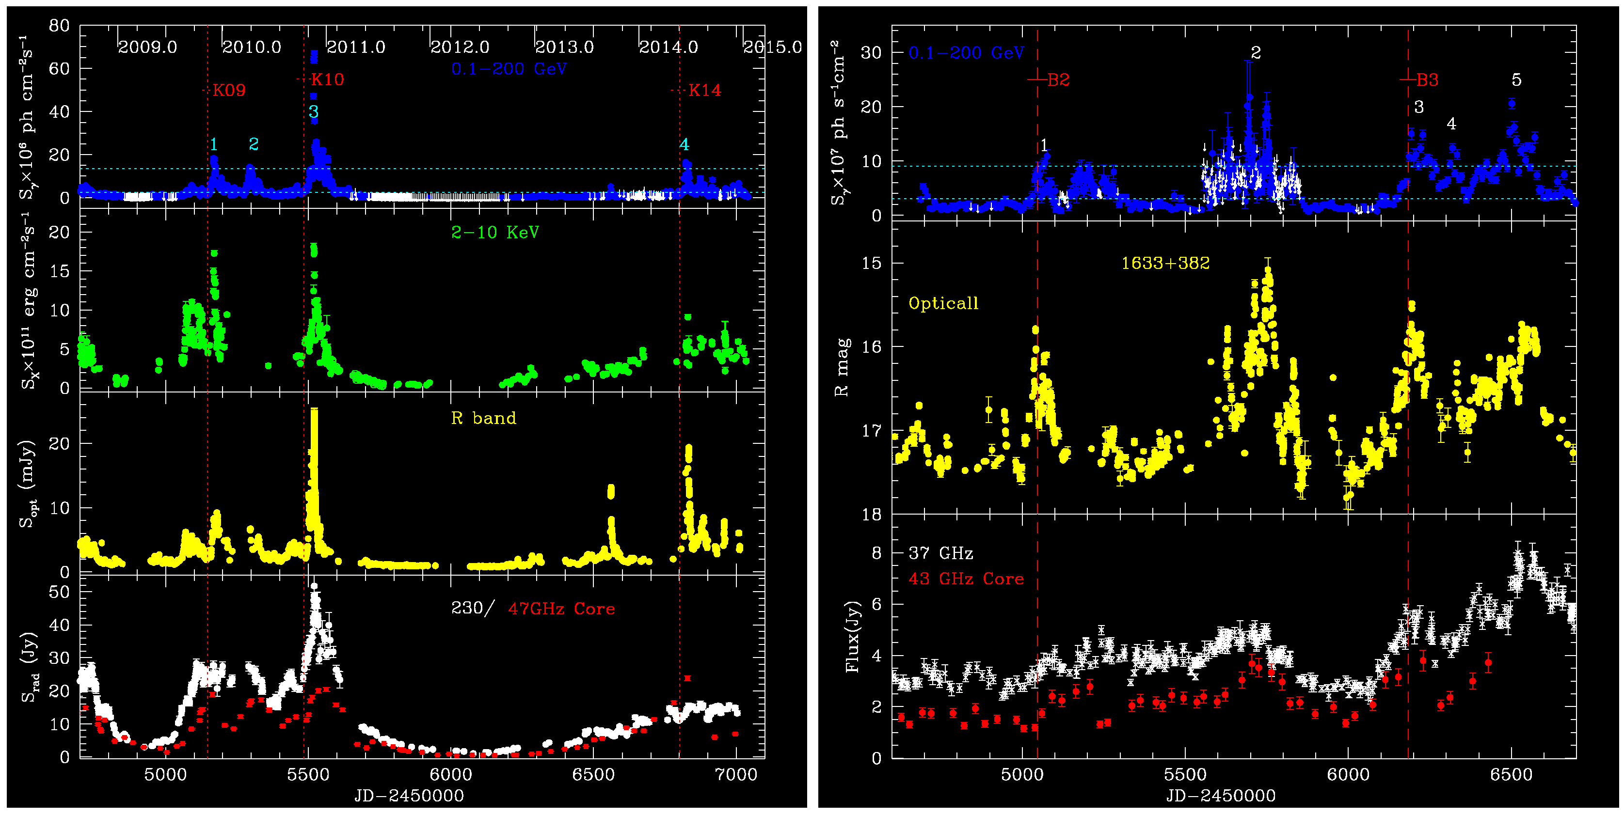1624x815 pixels.
Task: Click the yellow '1633+382' source name
Action: [x=1165, y=264]
